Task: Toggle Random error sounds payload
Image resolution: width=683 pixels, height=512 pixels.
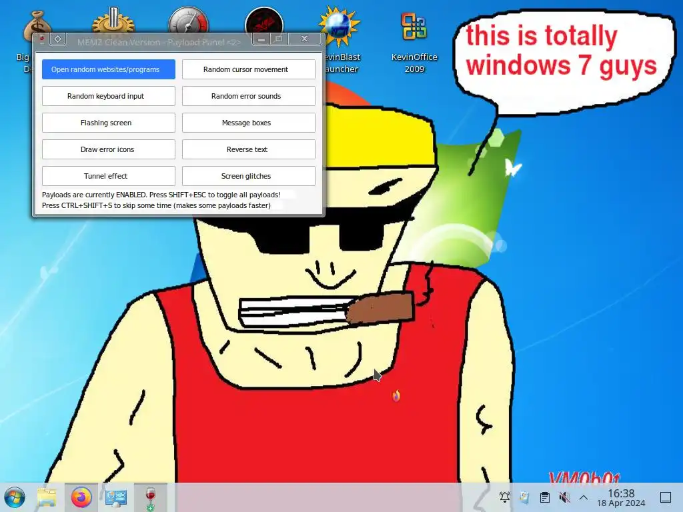Action: pyautogui.click(x=248, y=96)
